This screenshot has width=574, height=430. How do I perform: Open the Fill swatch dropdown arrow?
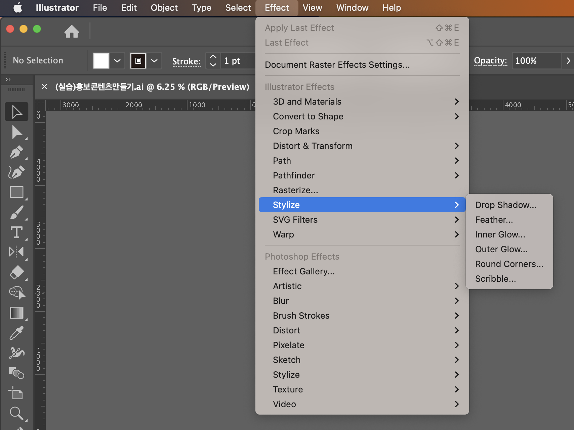117,61
